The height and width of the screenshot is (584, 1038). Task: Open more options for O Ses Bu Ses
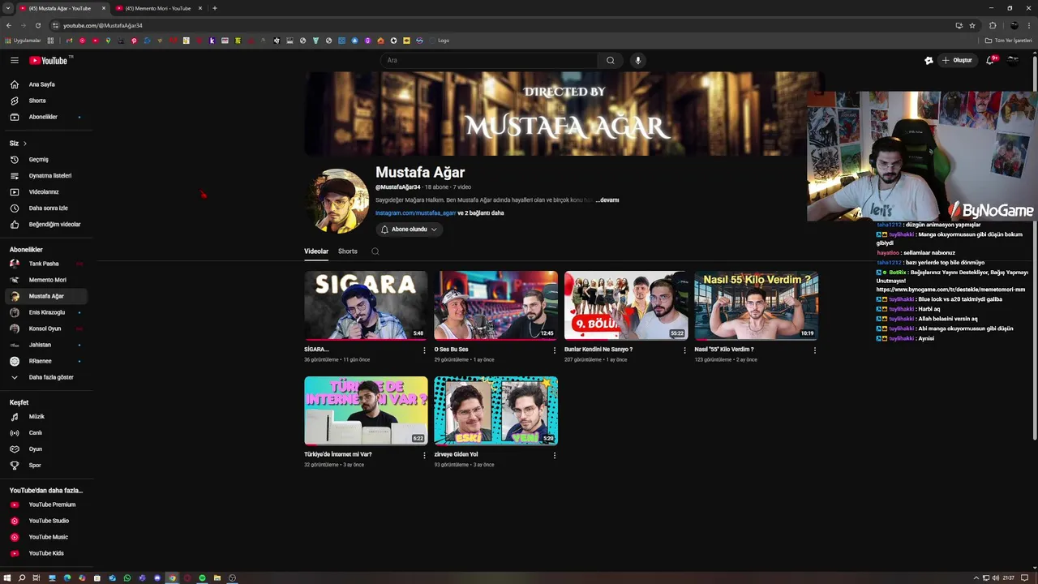[x=555, y=350]
